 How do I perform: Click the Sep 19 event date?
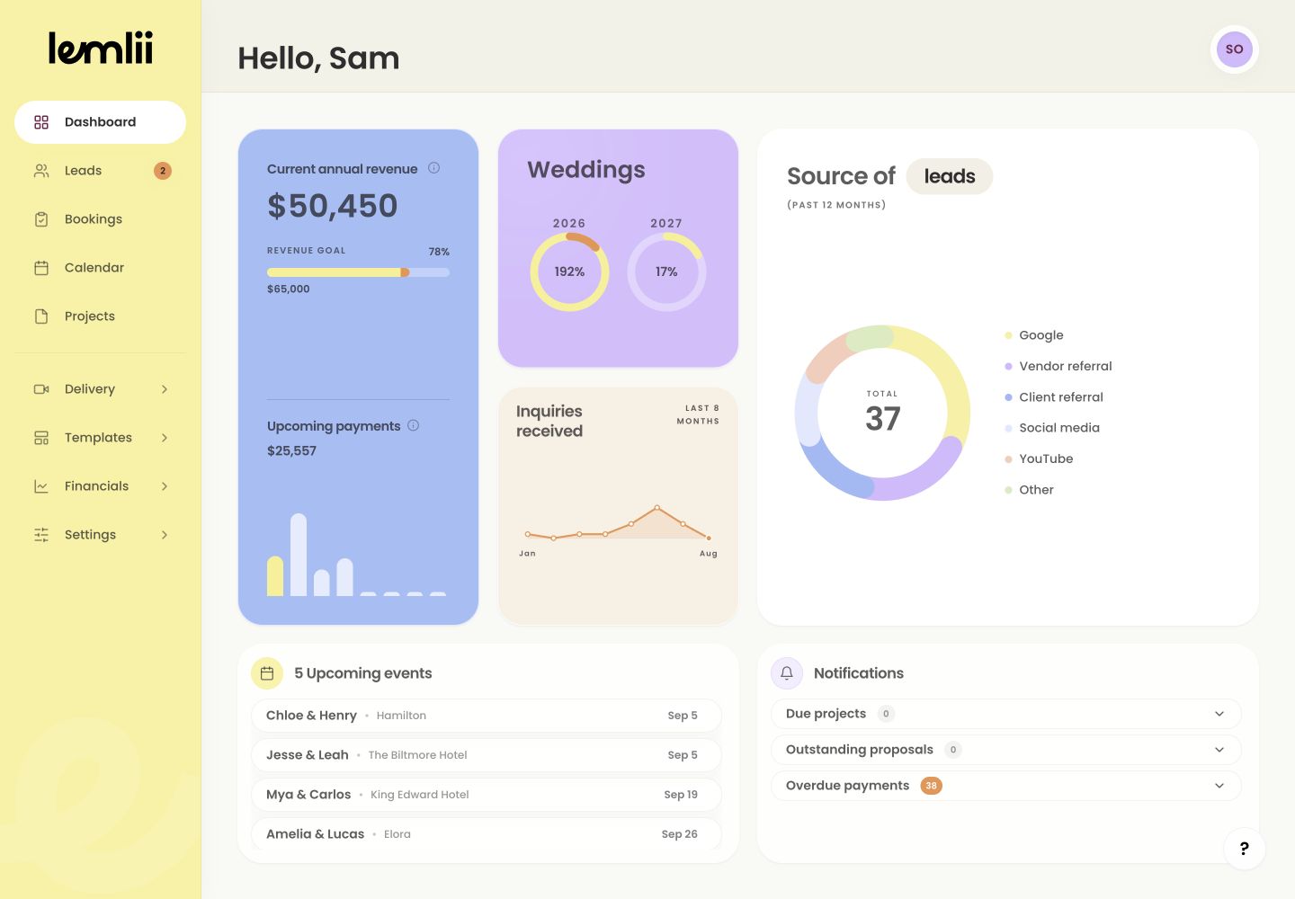tap(681, 795)
